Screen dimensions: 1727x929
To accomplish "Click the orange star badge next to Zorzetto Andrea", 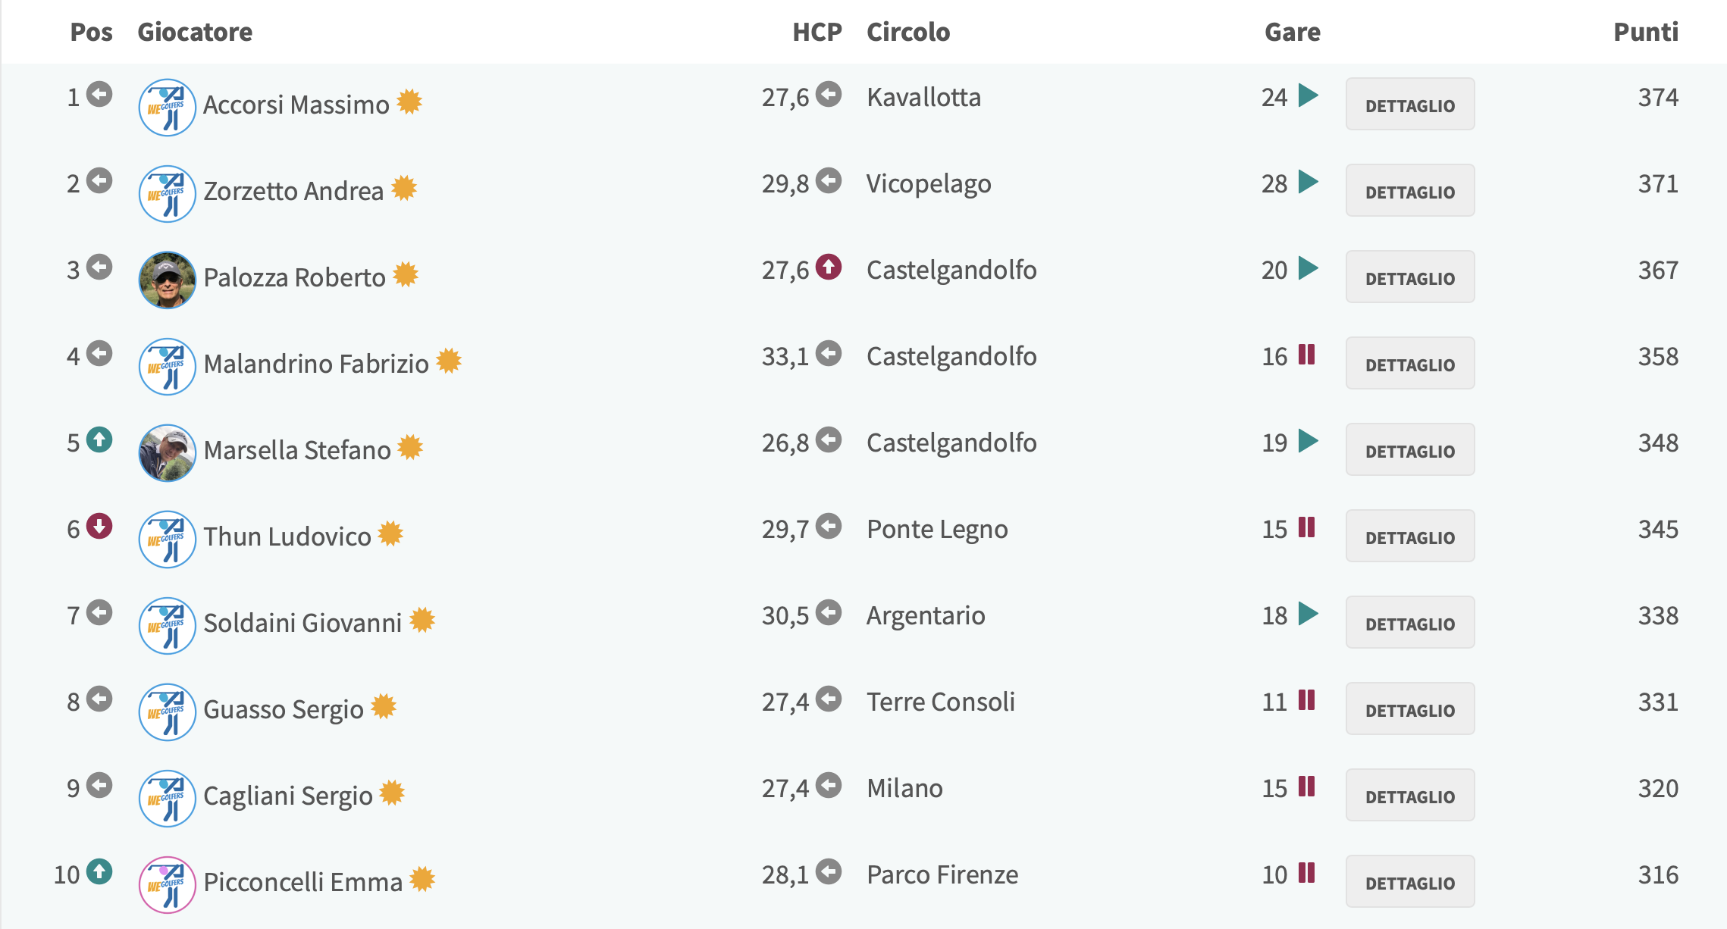I will [404, 188].
